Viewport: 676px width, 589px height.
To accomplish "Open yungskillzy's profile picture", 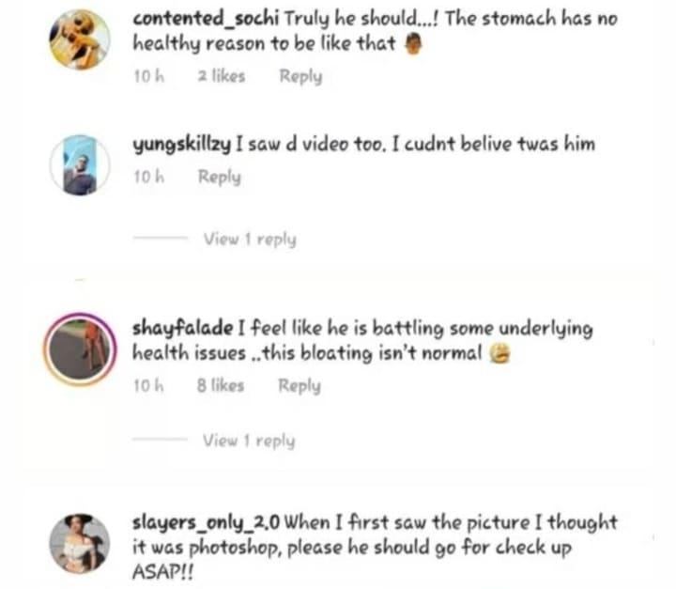I will (80, 164).
